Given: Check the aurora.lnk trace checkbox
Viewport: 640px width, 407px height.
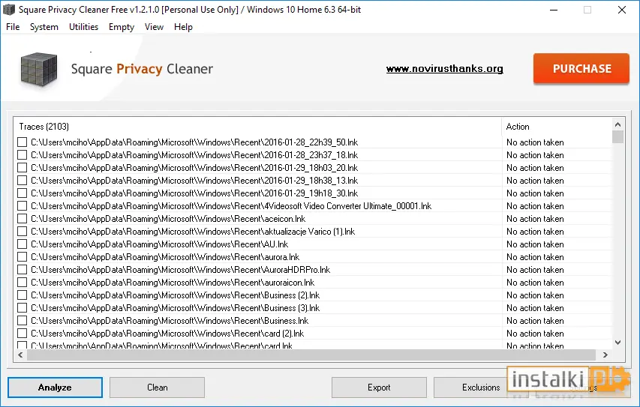Looking at the screenshot, I should [22, 257].
